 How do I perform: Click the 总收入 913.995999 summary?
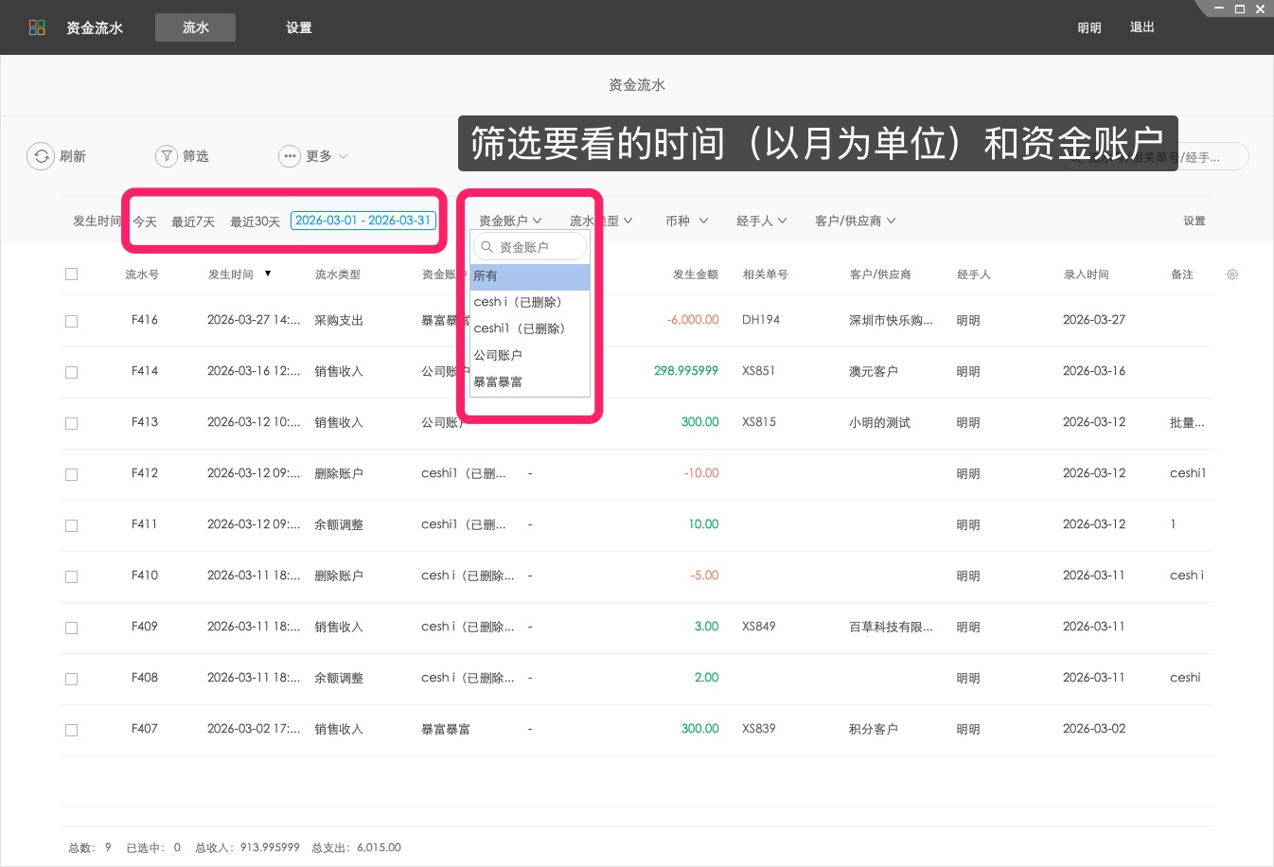247,847
